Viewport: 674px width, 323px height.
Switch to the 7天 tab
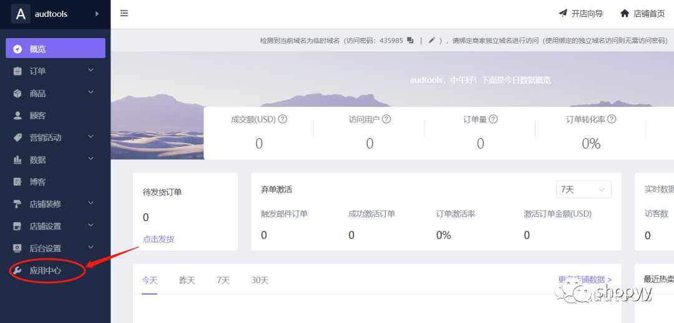pos(223,281)
